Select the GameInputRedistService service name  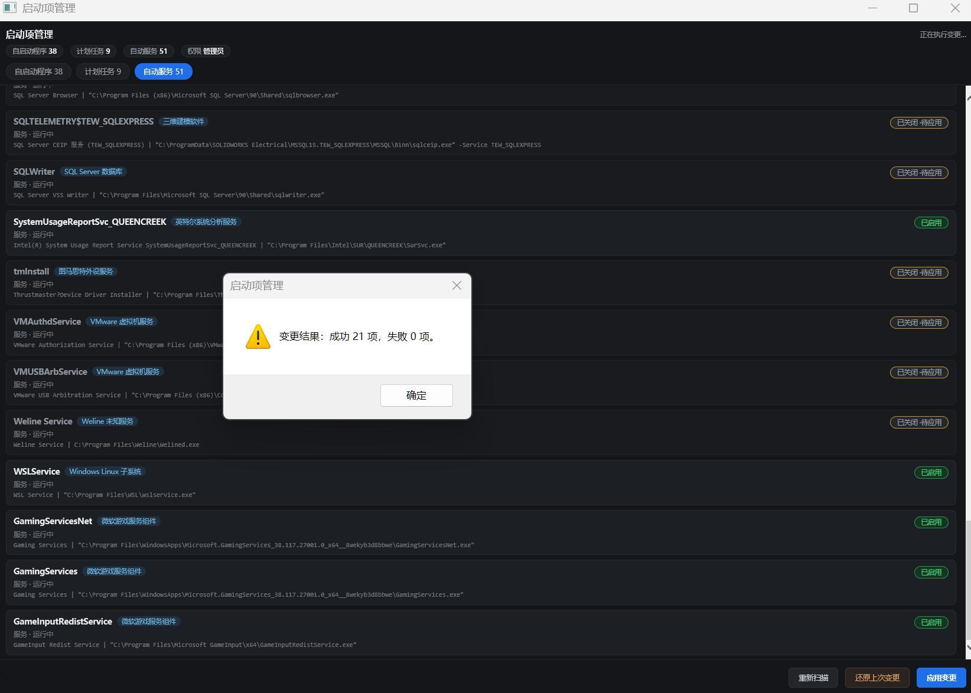pyautogui.click(x=63, y=622)
